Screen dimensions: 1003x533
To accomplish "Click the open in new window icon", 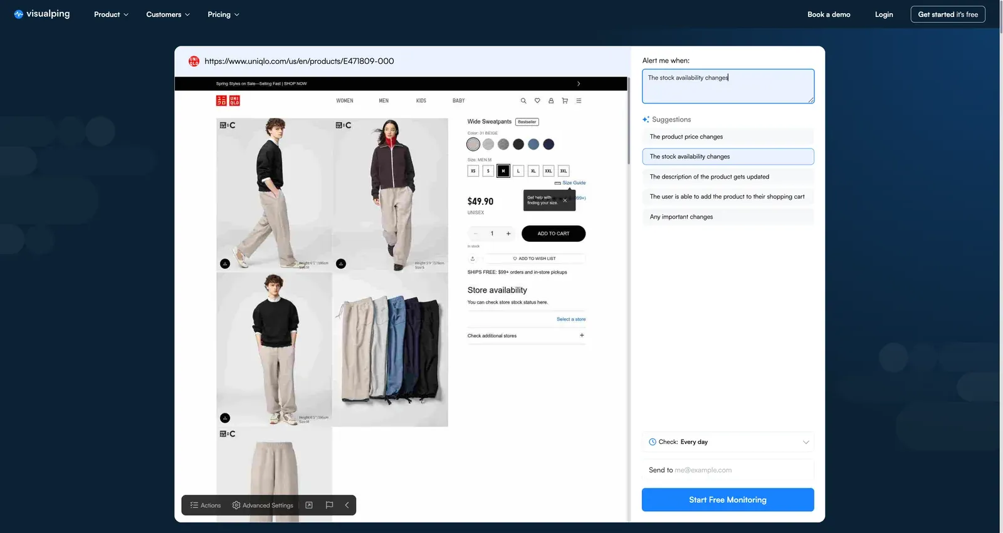I will click(x=309, y=505).
